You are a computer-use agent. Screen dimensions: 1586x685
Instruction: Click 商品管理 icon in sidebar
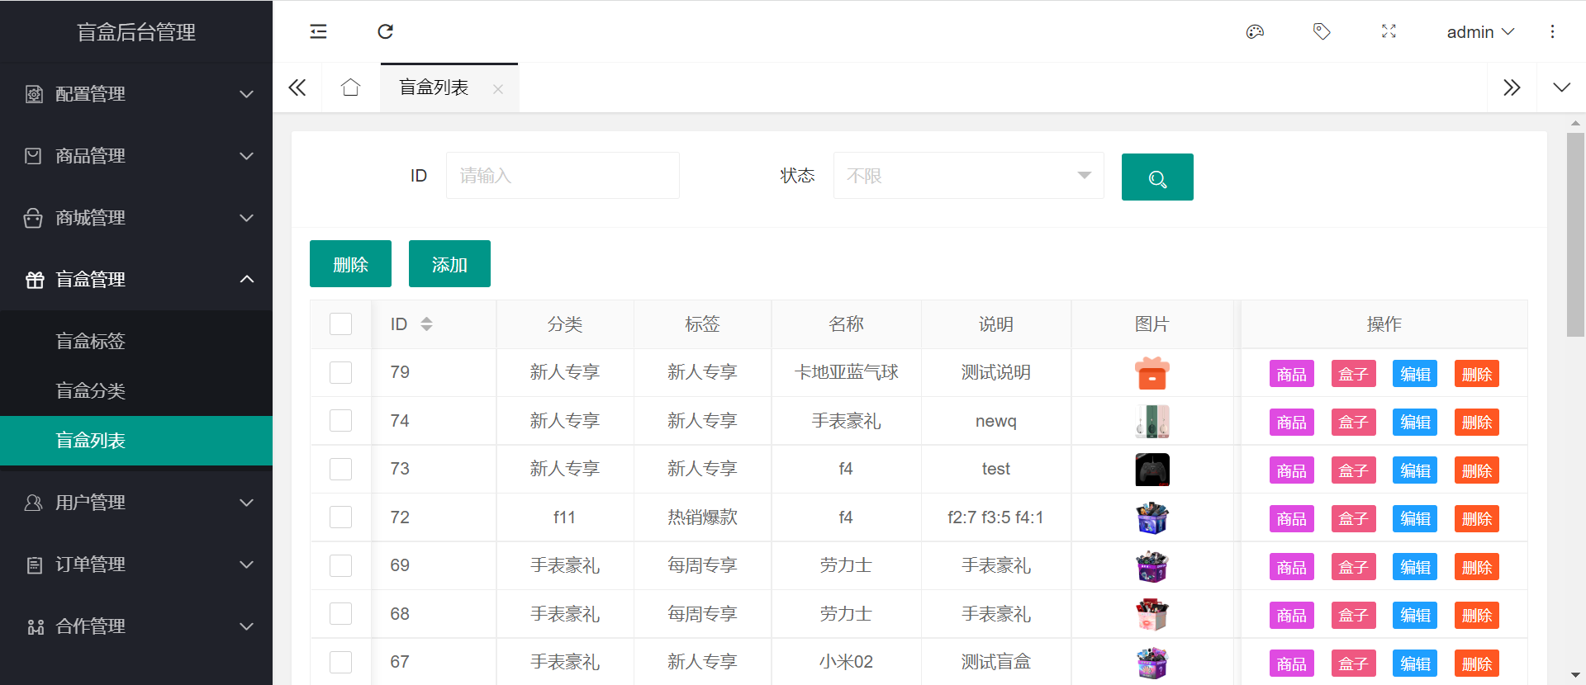(33, 156)
